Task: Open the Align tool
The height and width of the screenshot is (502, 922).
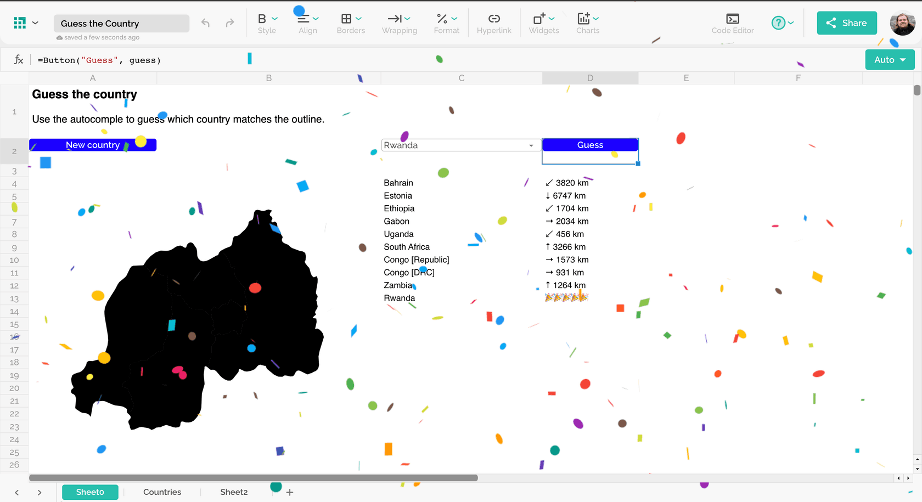Action: click(303, 19)
